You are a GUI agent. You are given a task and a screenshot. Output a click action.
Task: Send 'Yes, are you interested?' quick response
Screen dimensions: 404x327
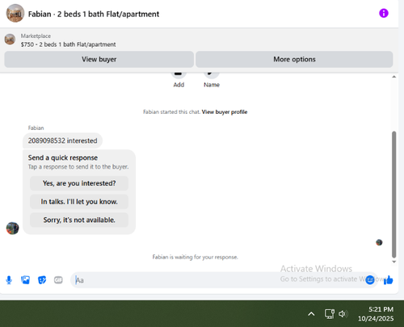79,183
